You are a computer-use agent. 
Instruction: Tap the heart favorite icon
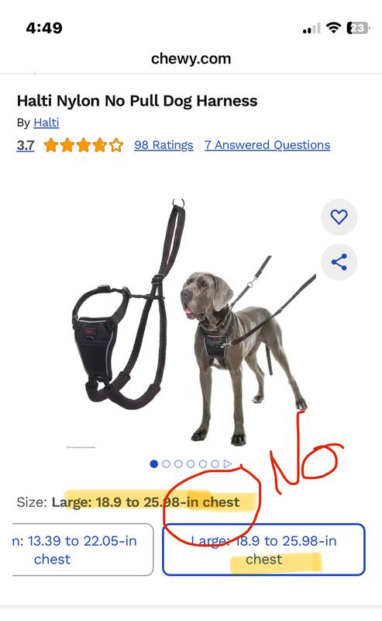(x=339, y=217)
